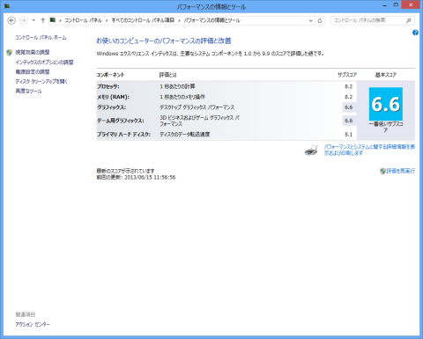
Task: Open 電源設定の調整 link
Action: (33, 71)
